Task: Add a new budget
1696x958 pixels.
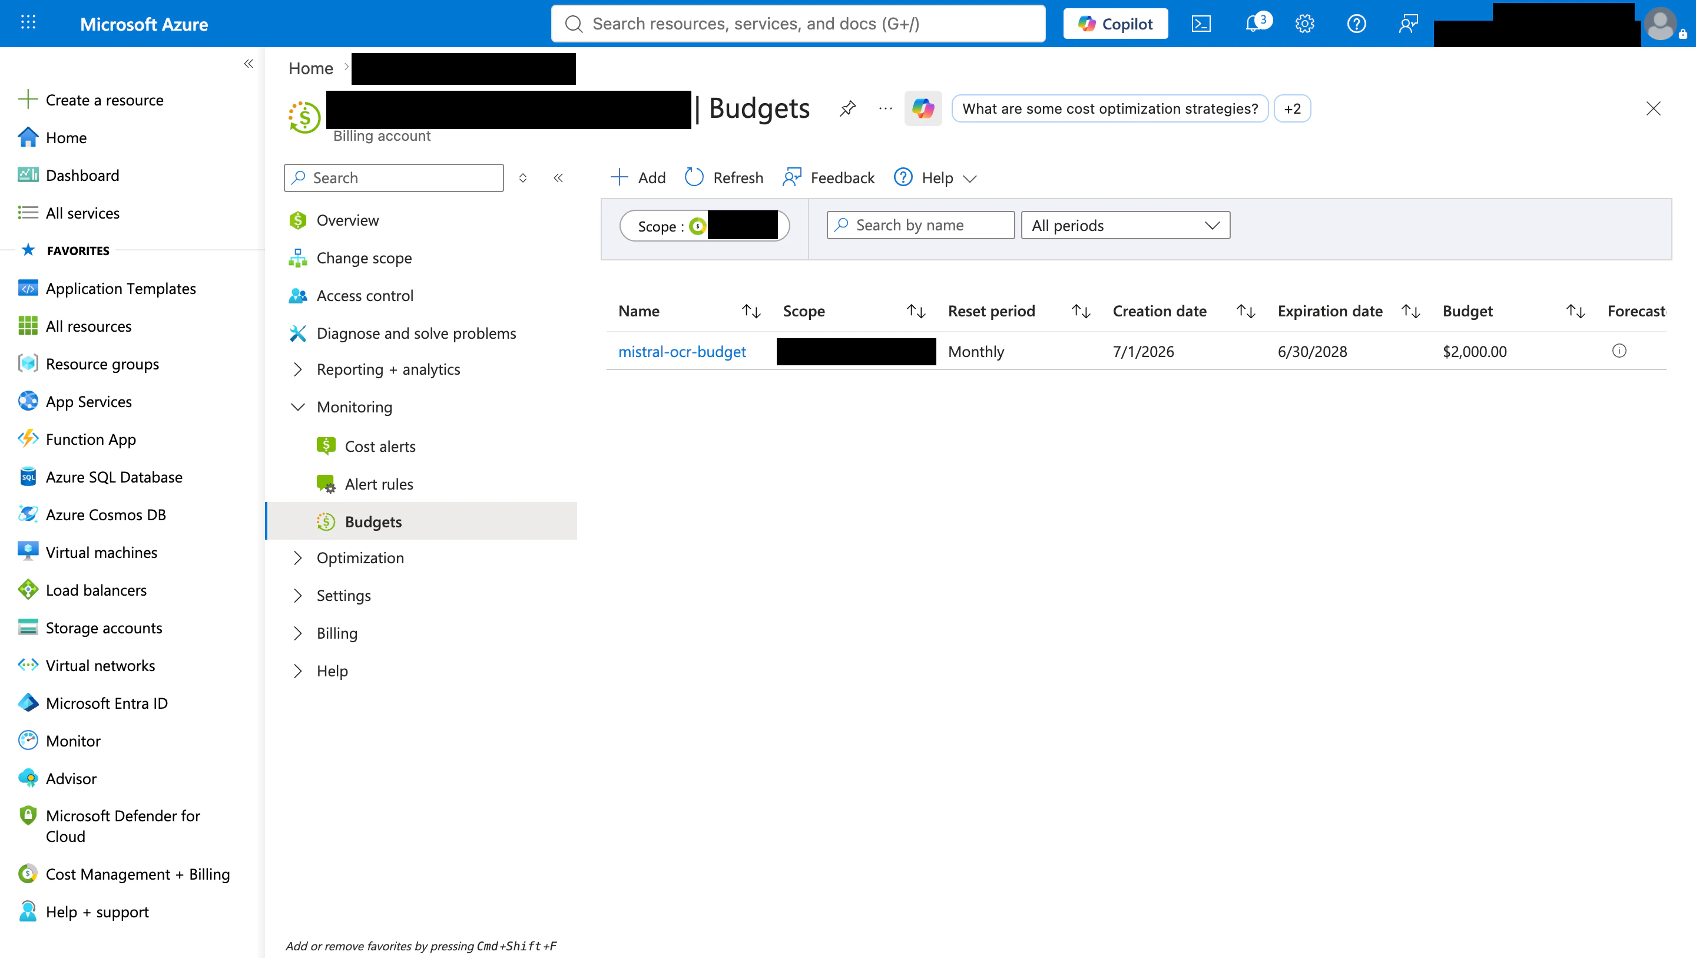Action: pyautogui.click(x=638, y=178)
